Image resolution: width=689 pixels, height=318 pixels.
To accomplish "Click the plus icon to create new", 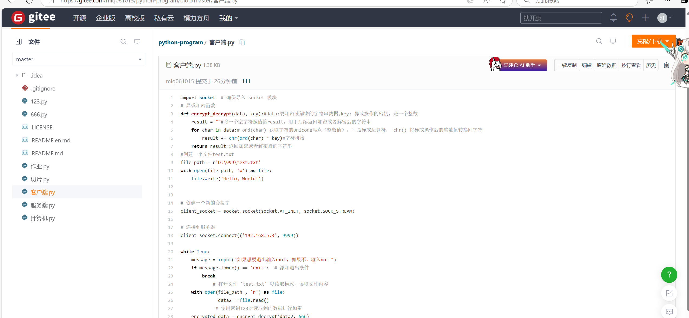I will [x=645, y=18].
